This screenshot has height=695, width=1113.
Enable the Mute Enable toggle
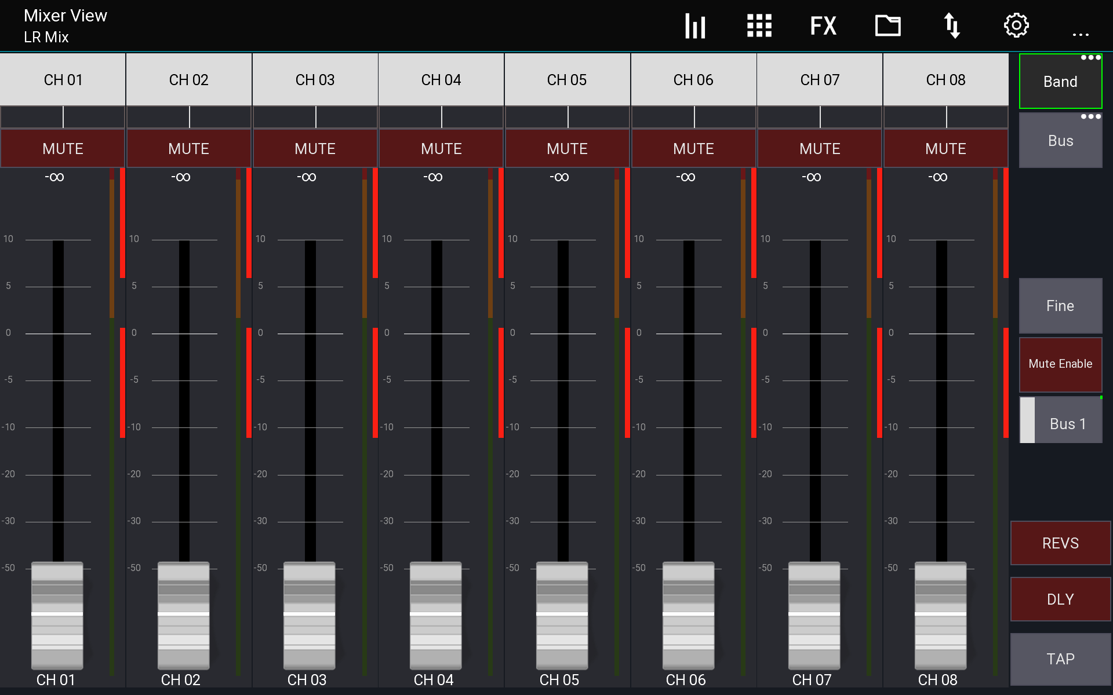(1060, 364)
